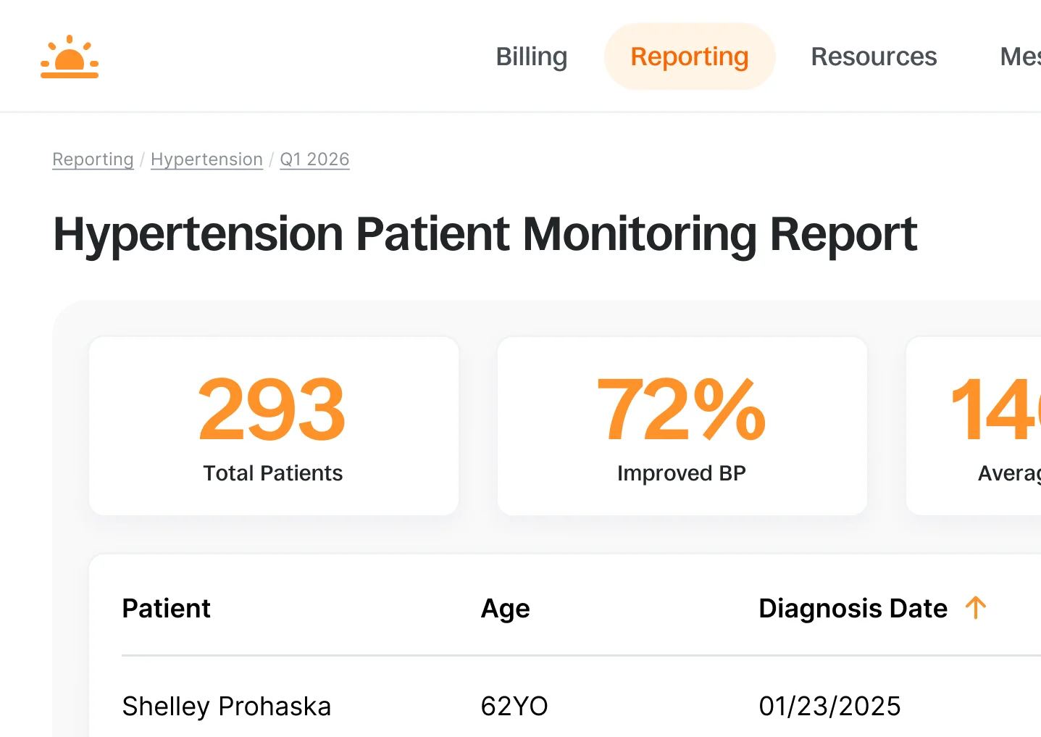The width and height of the screenshot is (1041, 737).
Task: Sort by Diagnosis Date column header
Action: pyautogui.click(x=852, y=609)
